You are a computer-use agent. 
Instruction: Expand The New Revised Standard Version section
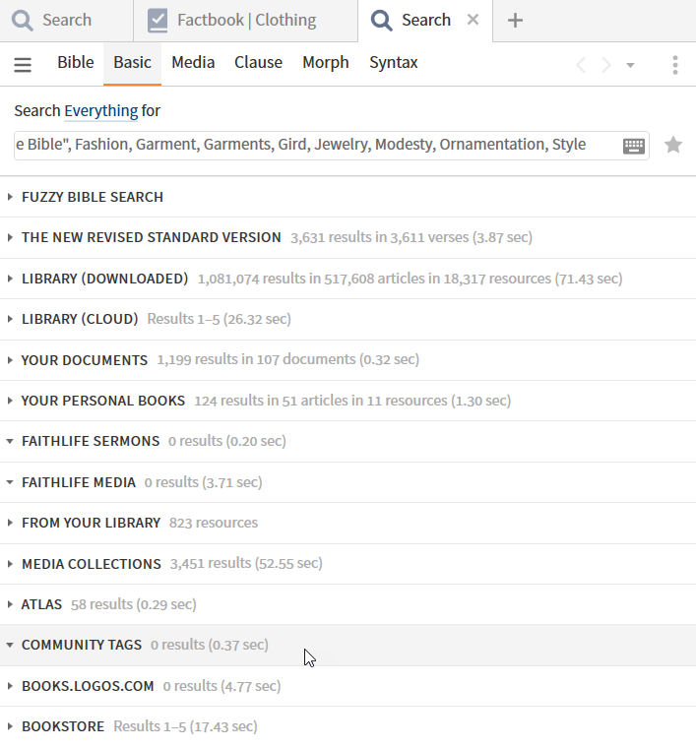click(x=10, y=237)
